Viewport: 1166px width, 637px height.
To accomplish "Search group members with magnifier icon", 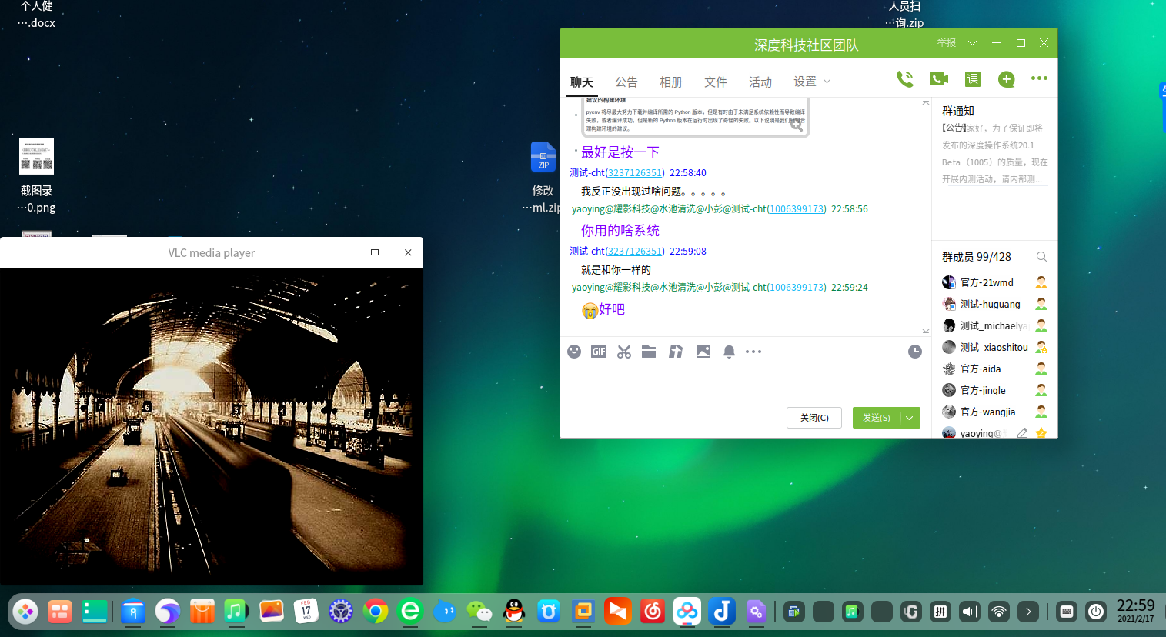I will [x=1041, y=257].
